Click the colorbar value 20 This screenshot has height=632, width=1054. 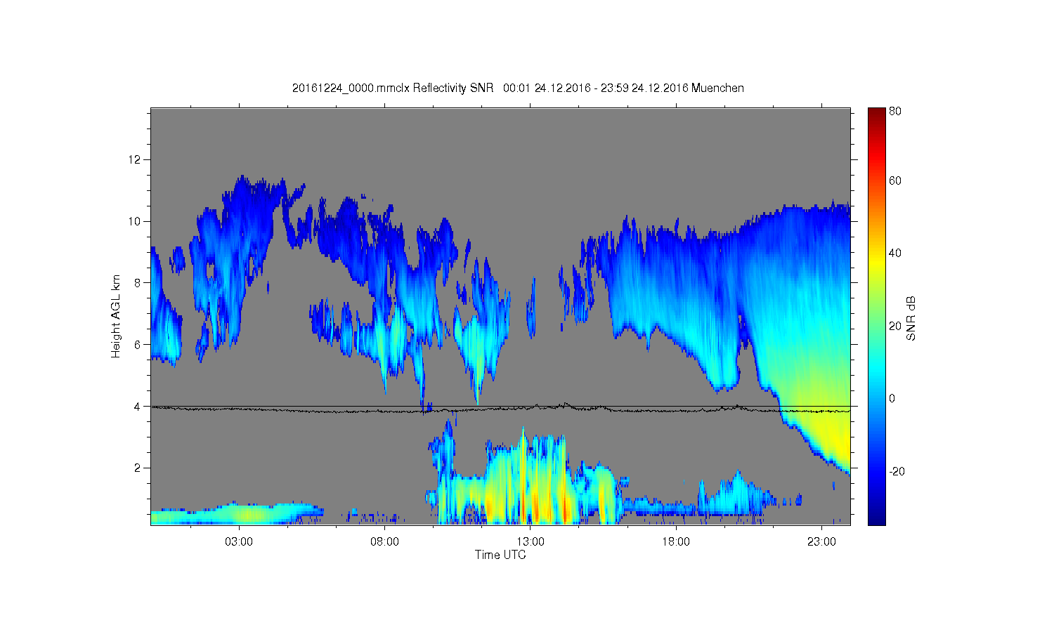895,326
